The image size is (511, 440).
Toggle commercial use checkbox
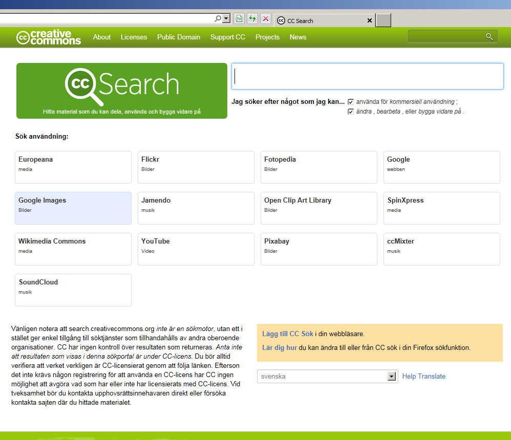pos(351,102)
